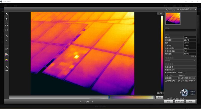Select the line measurement tool
The image size is (201, 109).
[x=7, y=36]
